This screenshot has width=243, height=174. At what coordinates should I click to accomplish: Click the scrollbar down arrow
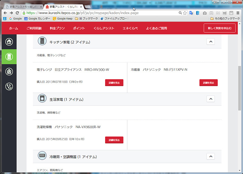[x=240, y=170]
